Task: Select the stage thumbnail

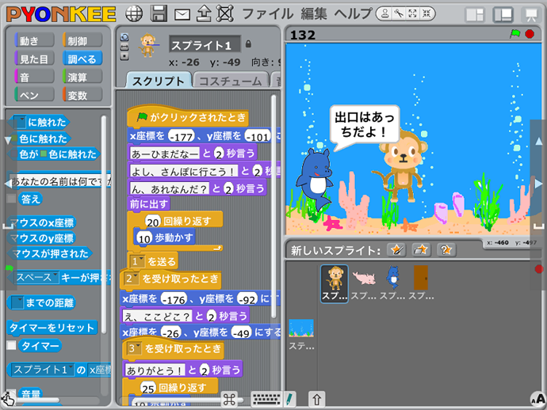Action: 301,334
